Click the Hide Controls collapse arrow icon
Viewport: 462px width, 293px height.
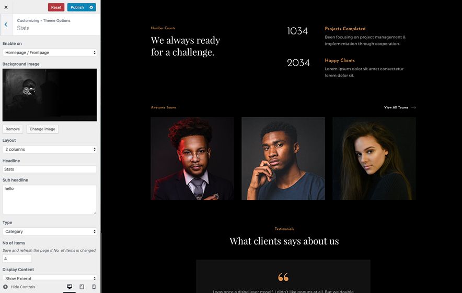point(5,287)
